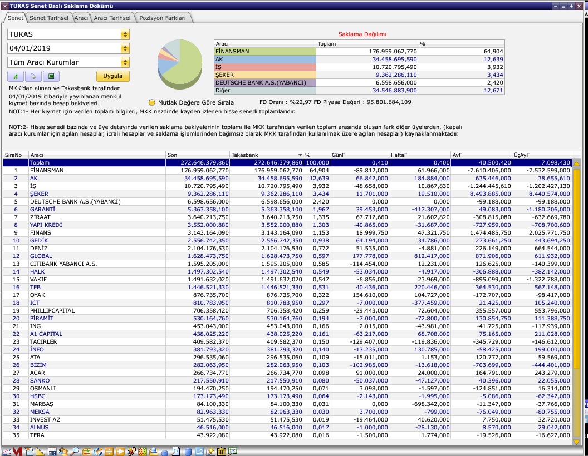Click the red M icon in bottom toolbar
Screen dimensions: 588x456
coord(18,452)
